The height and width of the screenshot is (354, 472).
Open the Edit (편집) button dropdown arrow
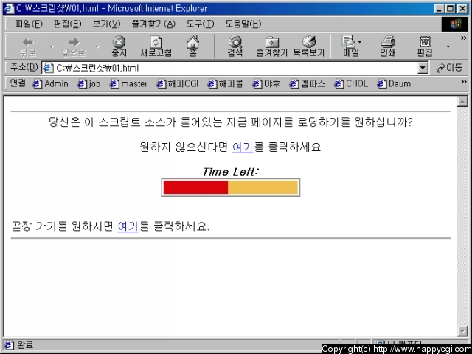(448, 46)
